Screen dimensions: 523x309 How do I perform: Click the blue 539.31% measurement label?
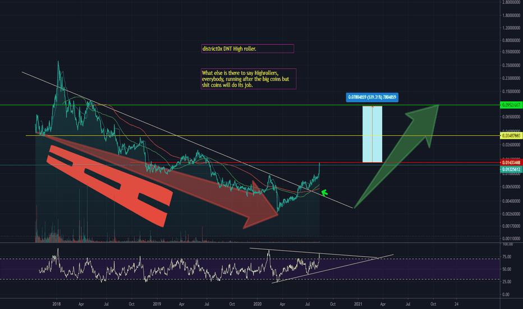[372, 97]
